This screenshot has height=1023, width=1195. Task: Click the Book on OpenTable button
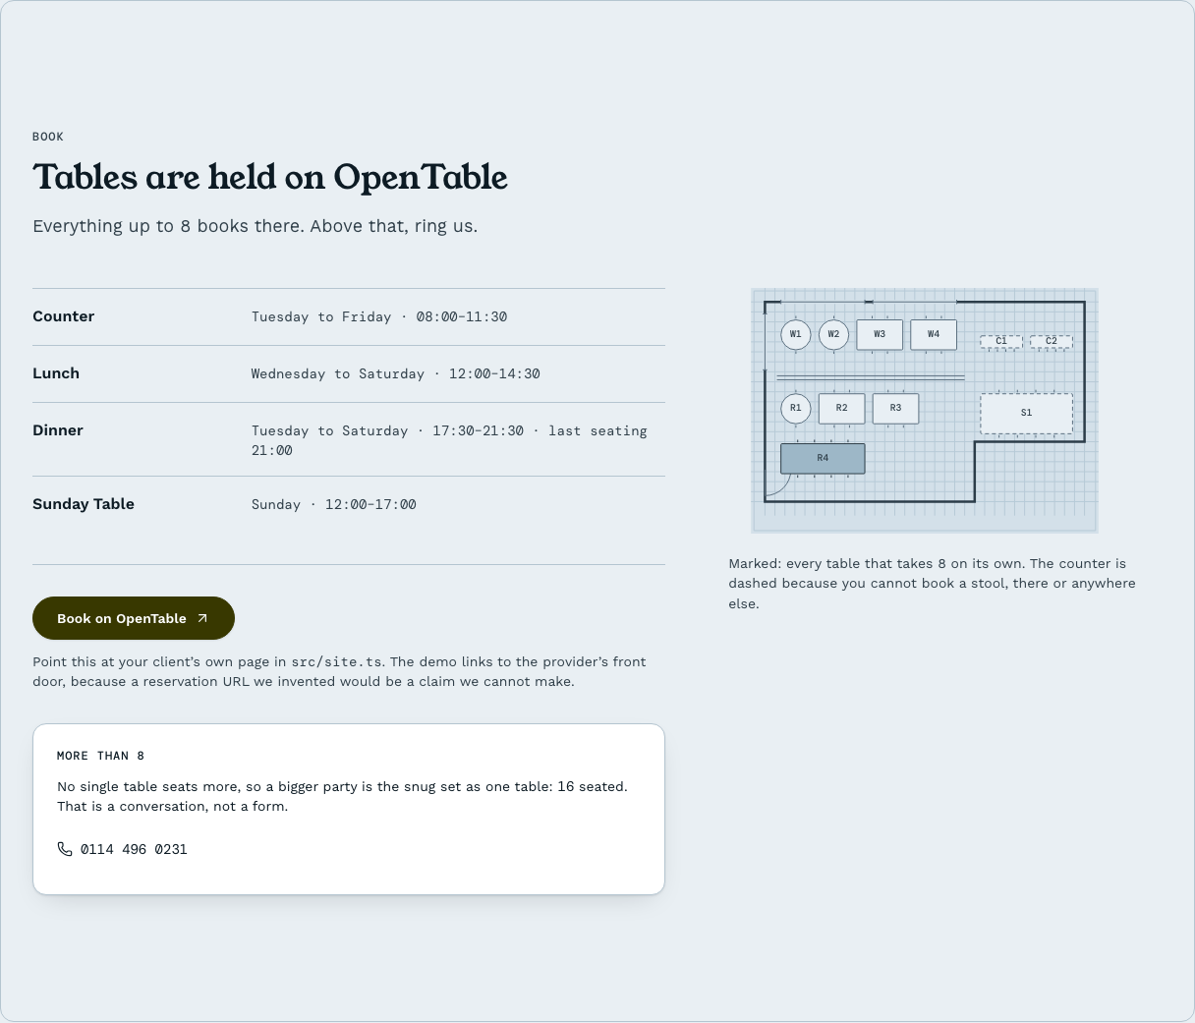pyautogui.click(x=134, y=618)
